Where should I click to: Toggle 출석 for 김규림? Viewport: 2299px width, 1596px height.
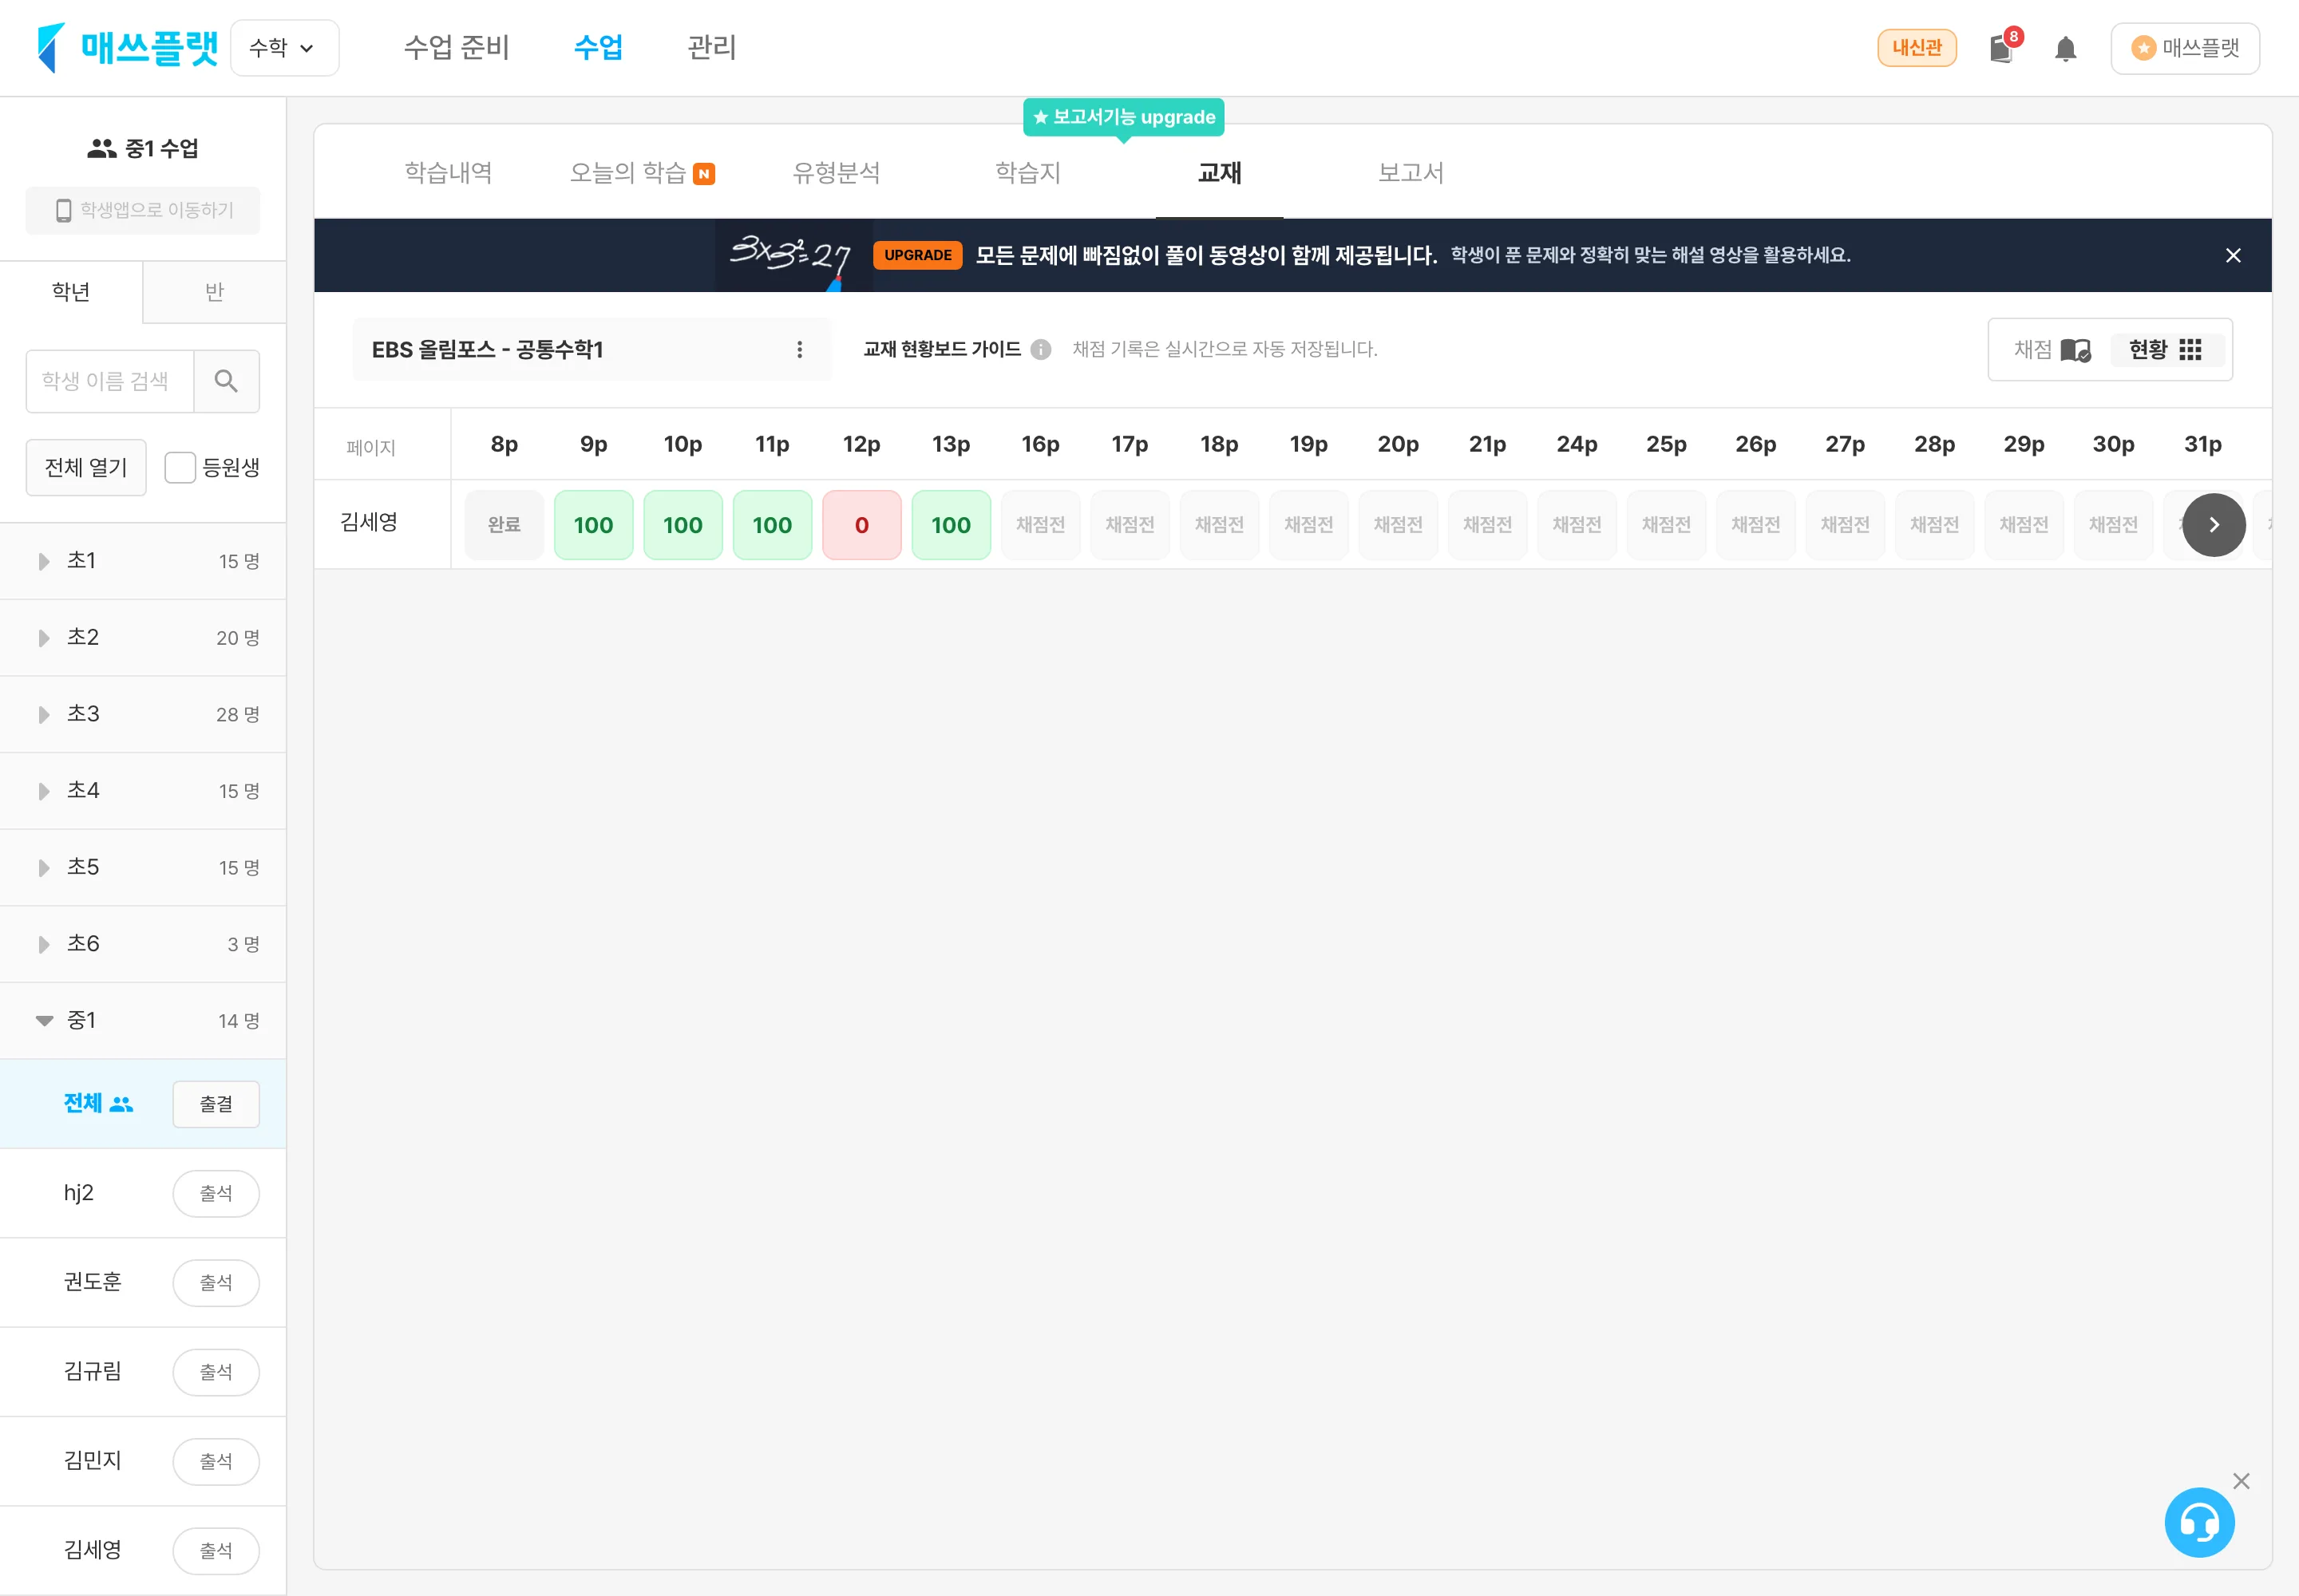click(216, 1371)
